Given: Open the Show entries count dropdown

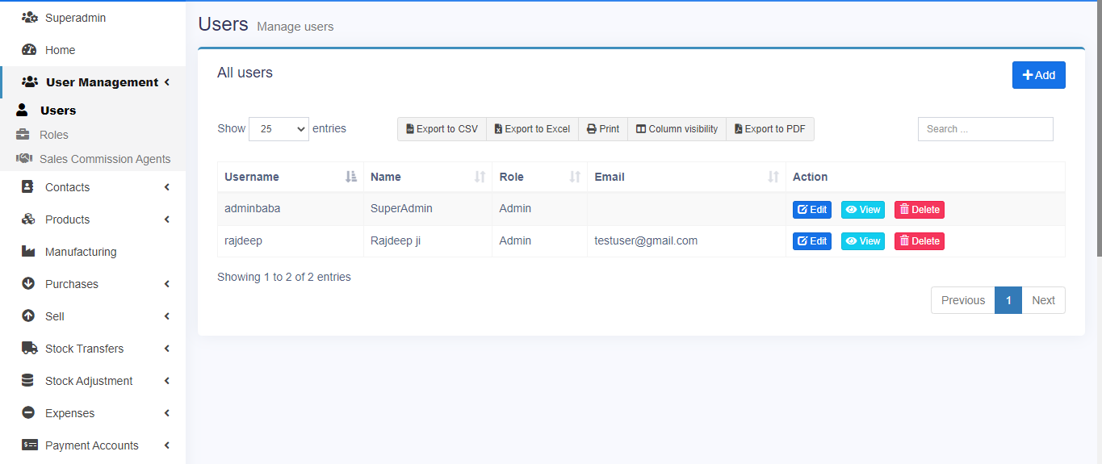Looking at the screenshot, I should point(279,129).
